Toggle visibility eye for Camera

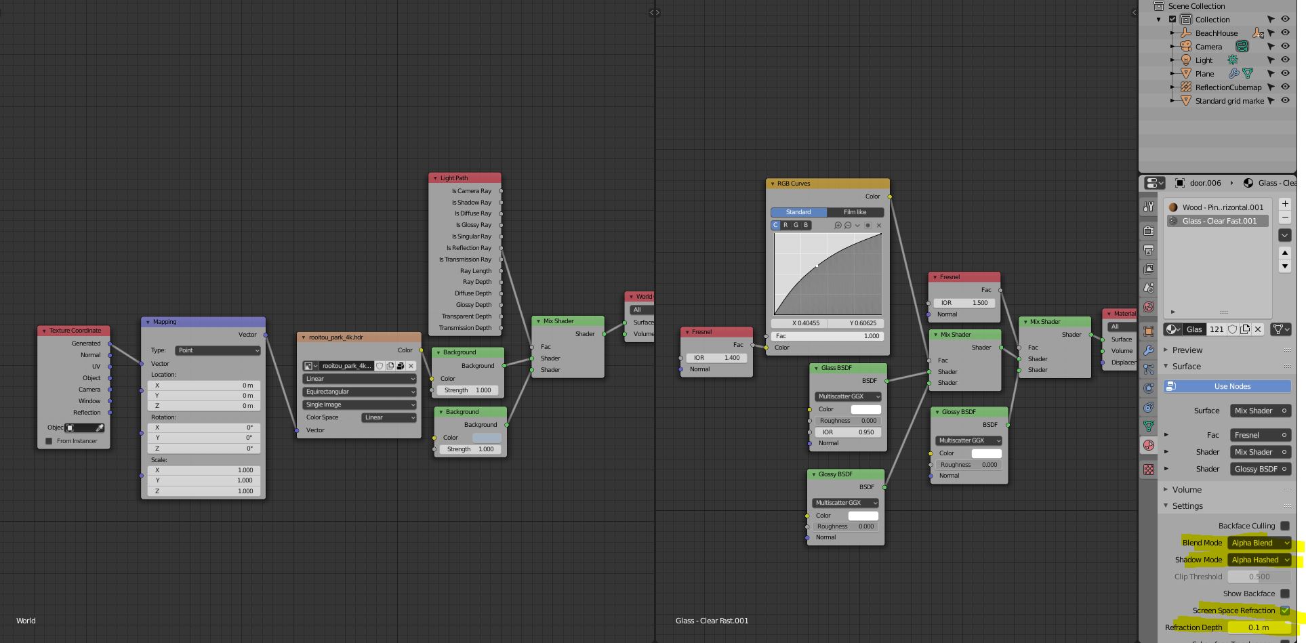[1285, 46]
